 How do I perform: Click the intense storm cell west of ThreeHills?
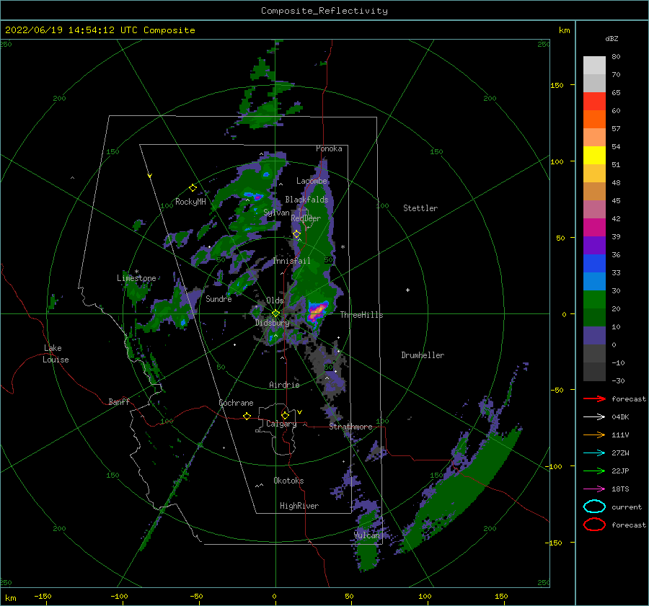coord(317,311)
